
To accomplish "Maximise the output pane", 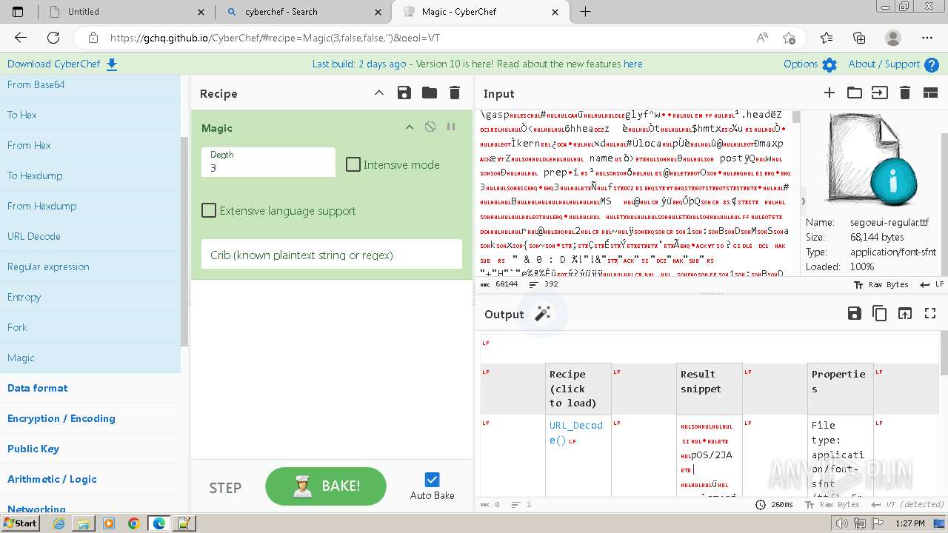I will pyautogui.click(x=930, y=313).
